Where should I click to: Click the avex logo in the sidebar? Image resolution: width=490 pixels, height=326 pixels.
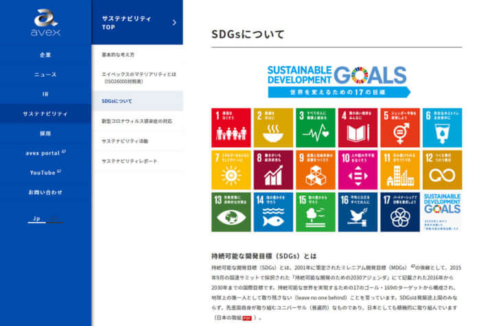(x=45, y=23)
